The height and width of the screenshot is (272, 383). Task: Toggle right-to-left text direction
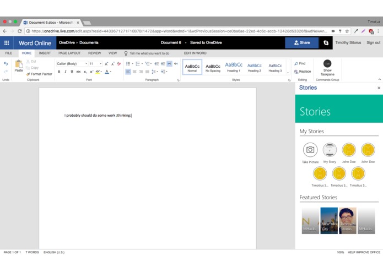point(176,64)
